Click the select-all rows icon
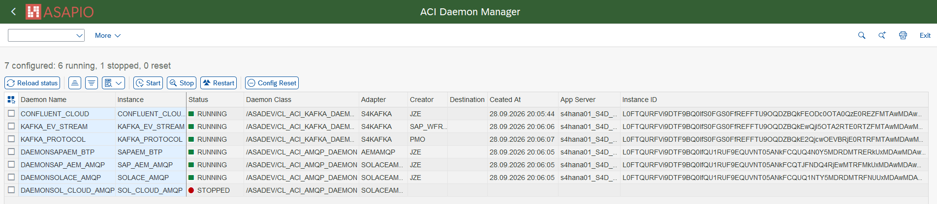The image size is (937, 204). (x=11, y=100)
